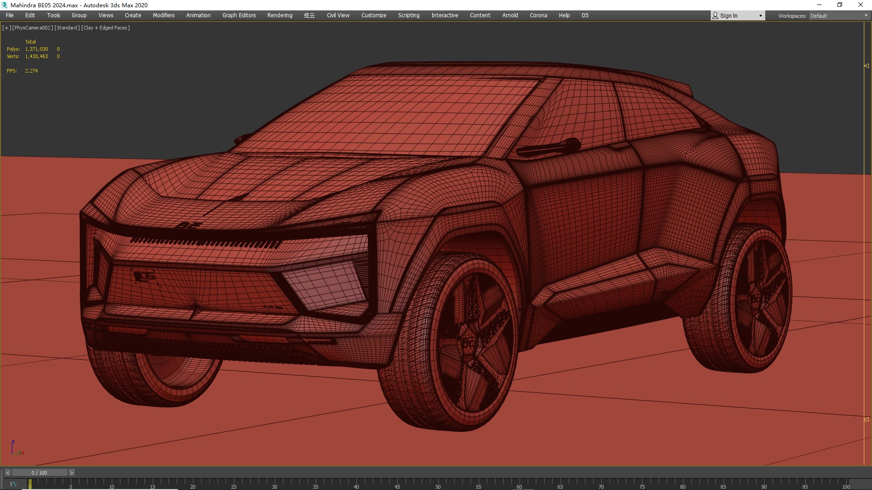The width and height of the screenshot is (872, 490).
Task: Open the D5 menu
Action: pyautogui.click(x=585, y=15)
